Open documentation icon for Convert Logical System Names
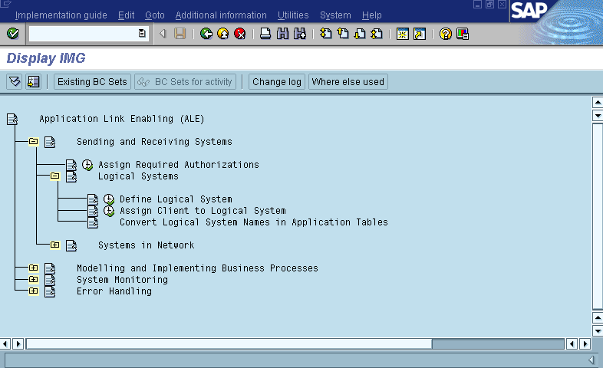The width and height of the screenshot is (603, 368). click(x=93, y=222)
